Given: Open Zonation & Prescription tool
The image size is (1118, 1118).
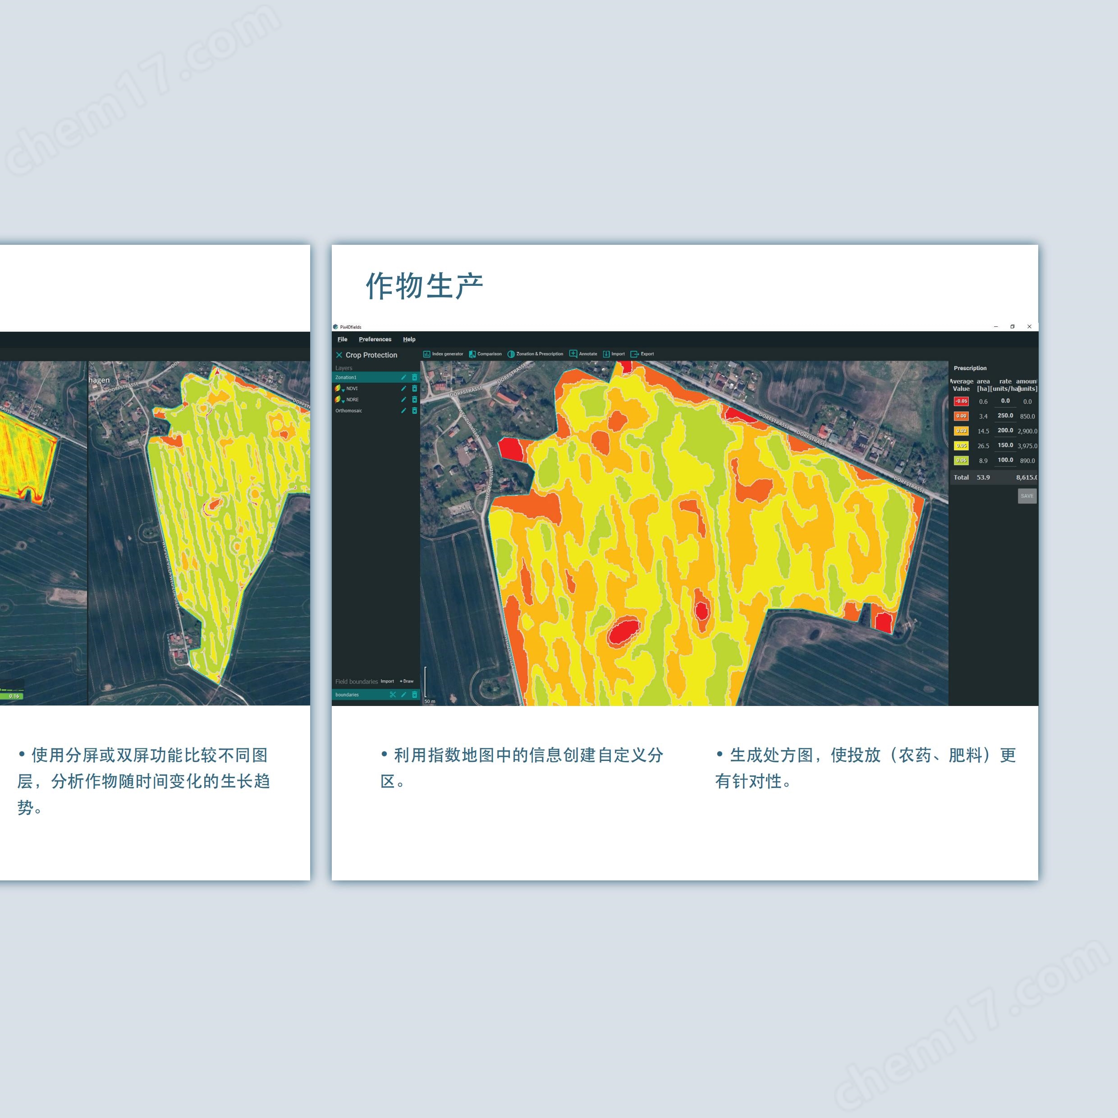Looking at the screenshot, I should 535,353.
